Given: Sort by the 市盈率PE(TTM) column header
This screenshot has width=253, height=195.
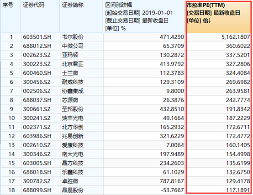Looking at the screenshot, I should (x=218, y=16).
